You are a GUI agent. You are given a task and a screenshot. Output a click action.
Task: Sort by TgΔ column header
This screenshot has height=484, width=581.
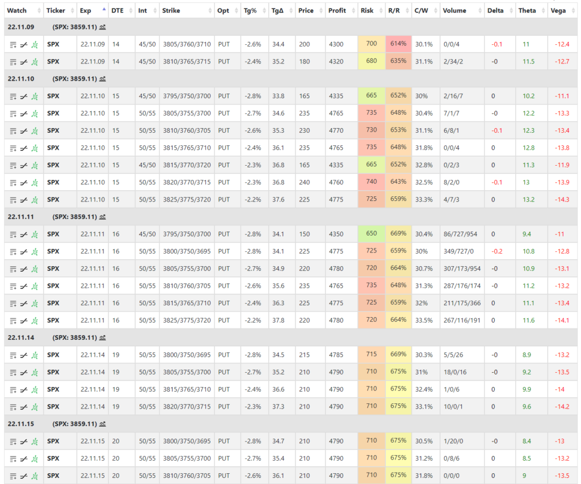point(282,11)
